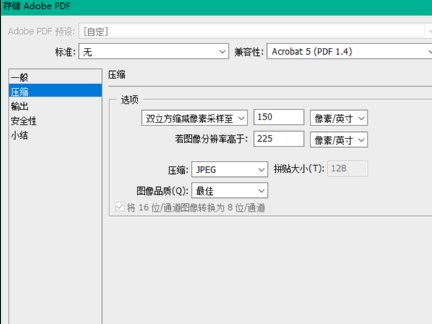Select the 压缩 category in the list
The image size is (432, 324).
(56, 91)
